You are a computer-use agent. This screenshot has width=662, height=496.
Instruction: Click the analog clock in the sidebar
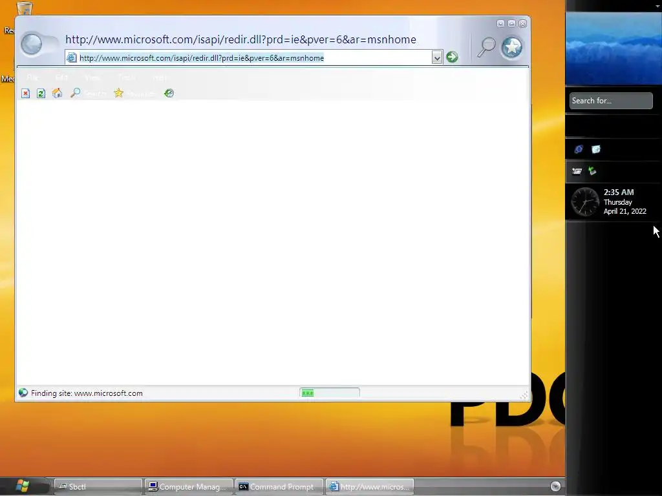tap(584, 201)
